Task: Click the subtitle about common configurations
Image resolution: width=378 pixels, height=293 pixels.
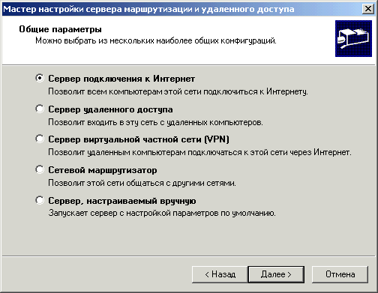Action: coord(156,40)
